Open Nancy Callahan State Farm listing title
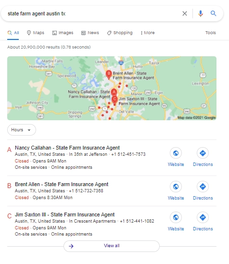The width and height of the screenshot is (229, 264). coord(67,148)
